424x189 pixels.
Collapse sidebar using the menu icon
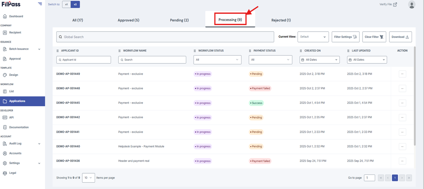(39, 4)
